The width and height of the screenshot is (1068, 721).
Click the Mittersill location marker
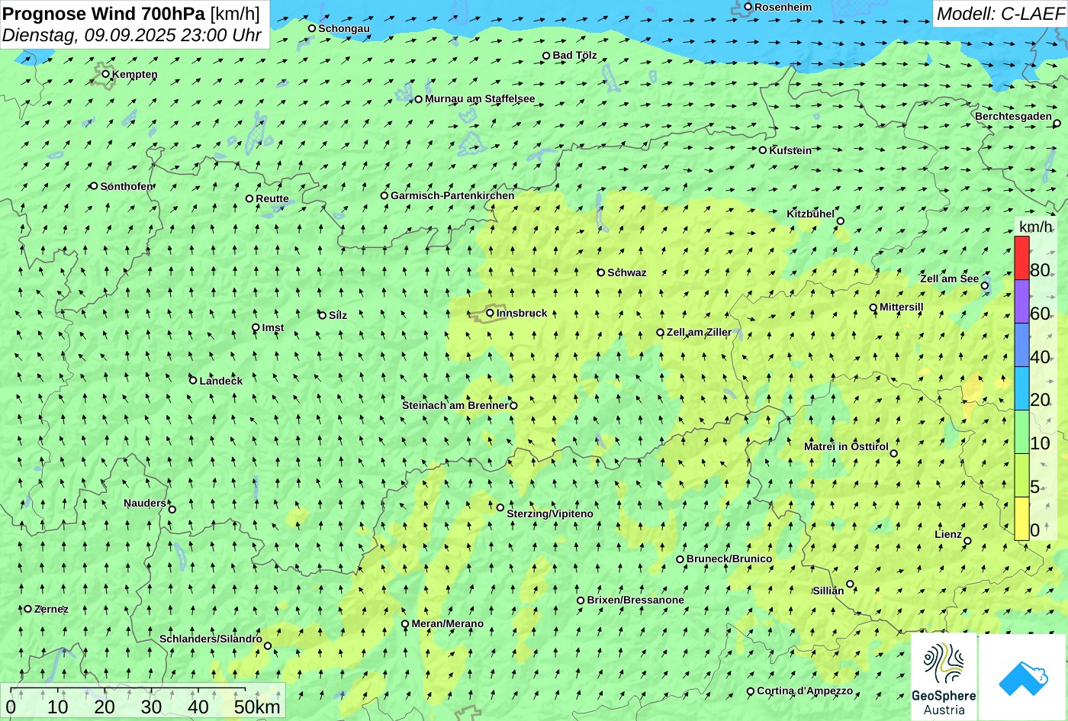click(x=873, y=307)
